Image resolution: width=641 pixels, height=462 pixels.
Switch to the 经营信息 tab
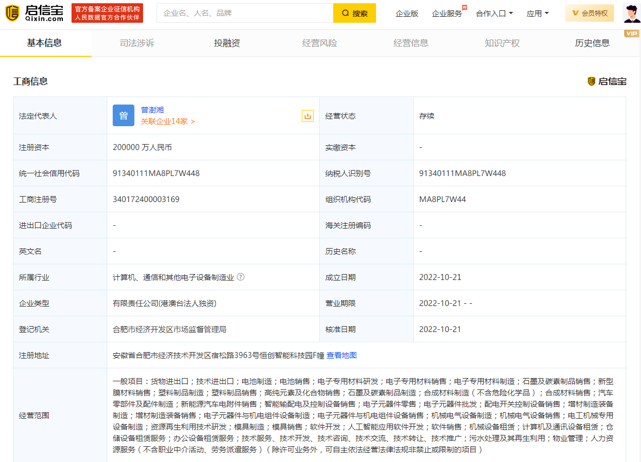pos(411,43)
